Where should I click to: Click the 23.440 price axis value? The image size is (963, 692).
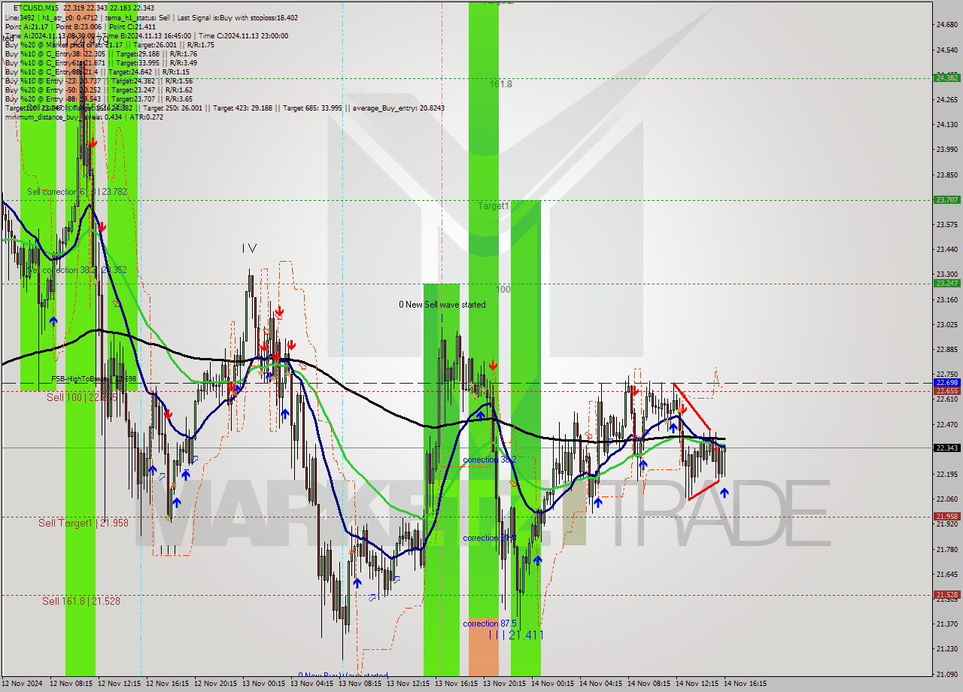tap(946, 249)
